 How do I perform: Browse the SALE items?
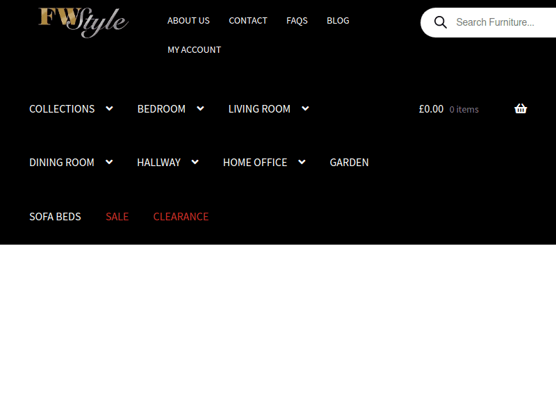tap(117, 216)
